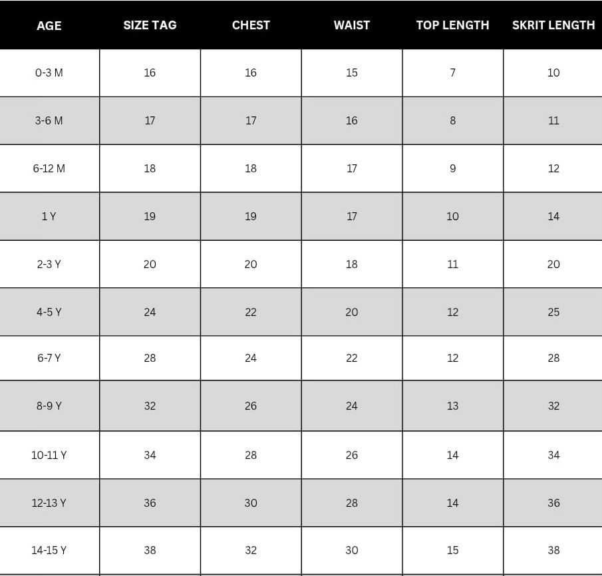Click the TOP LENGTH column header
The height and width of the screenshot is (576, 602).
tap(452, 25)
